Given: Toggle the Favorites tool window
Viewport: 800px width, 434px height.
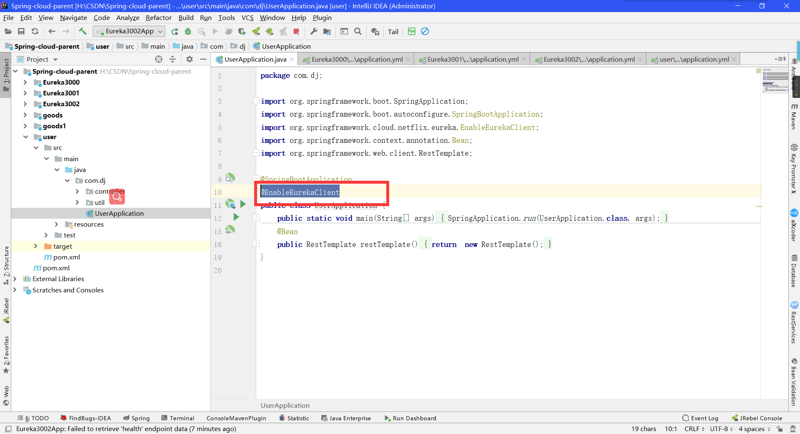Looking at the screenshot, I should coord(6,355).
